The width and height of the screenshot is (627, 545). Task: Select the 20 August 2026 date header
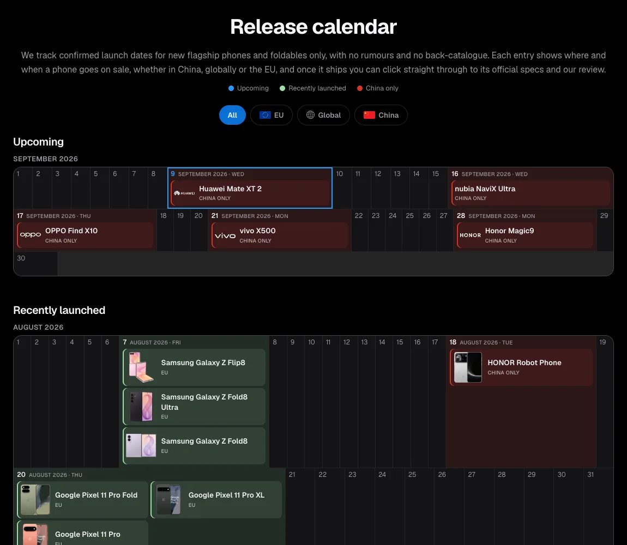click(50, 475)
